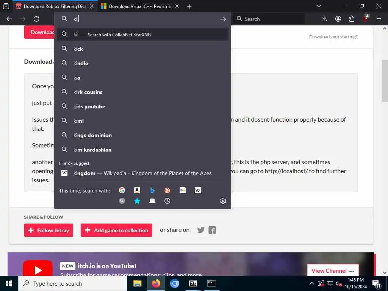Click the Go arrow in address bar
The height and width of the screenshot is (291, 388).
223,19
